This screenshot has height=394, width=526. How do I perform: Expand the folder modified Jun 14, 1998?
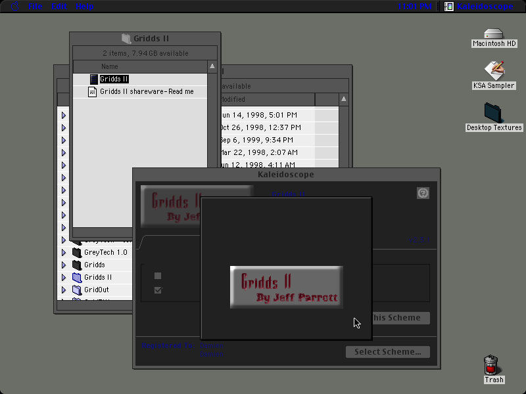[64, 116]
